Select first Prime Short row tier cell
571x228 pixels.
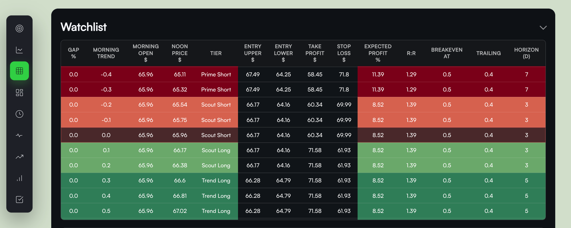pyautogui.click(x=216, y=74)
